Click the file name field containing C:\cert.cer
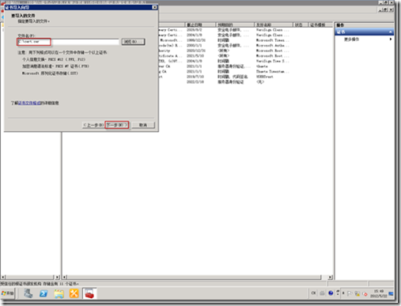 (68, 42)
